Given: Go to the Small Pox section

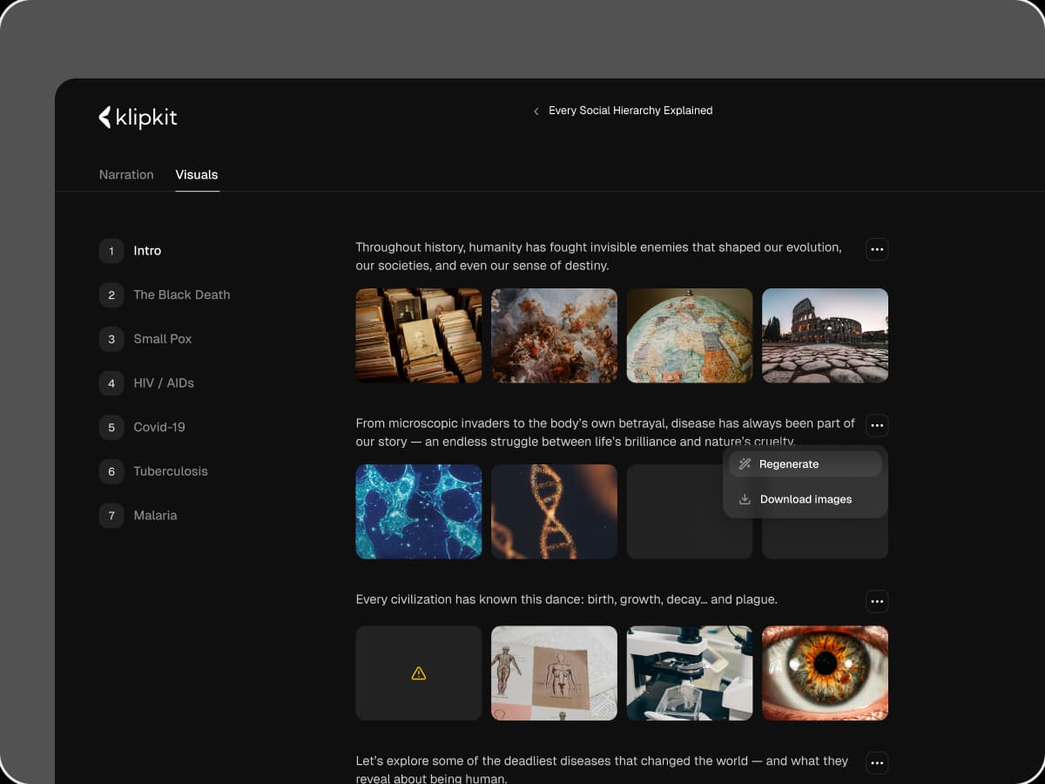Looking at the screenshot, I should [162, 339].
